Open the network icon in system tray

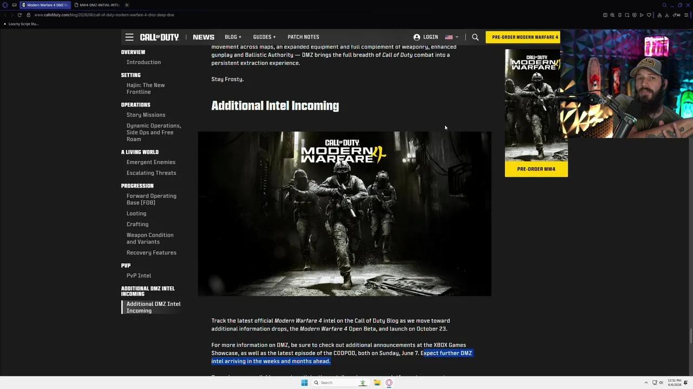[x=654, y=383]
